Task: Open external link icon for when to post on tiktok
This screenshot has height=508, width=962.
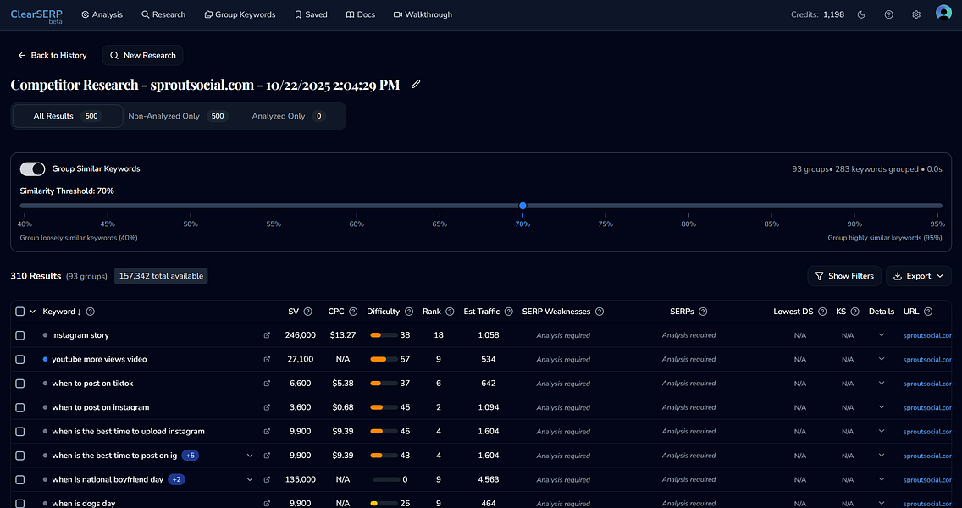Action: tap(267, 384)
